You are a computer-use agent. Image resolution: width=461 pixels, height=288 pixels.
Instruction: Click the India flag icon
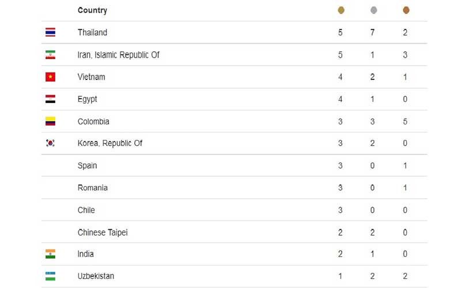pos(50,254)
